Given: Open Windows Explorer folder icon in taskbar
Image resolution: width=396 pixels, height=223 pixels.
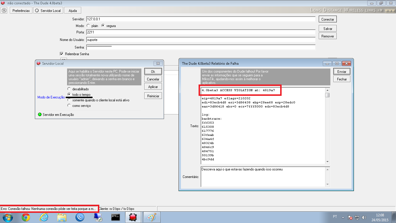Looking at the screenshot, I should point(62,217).
